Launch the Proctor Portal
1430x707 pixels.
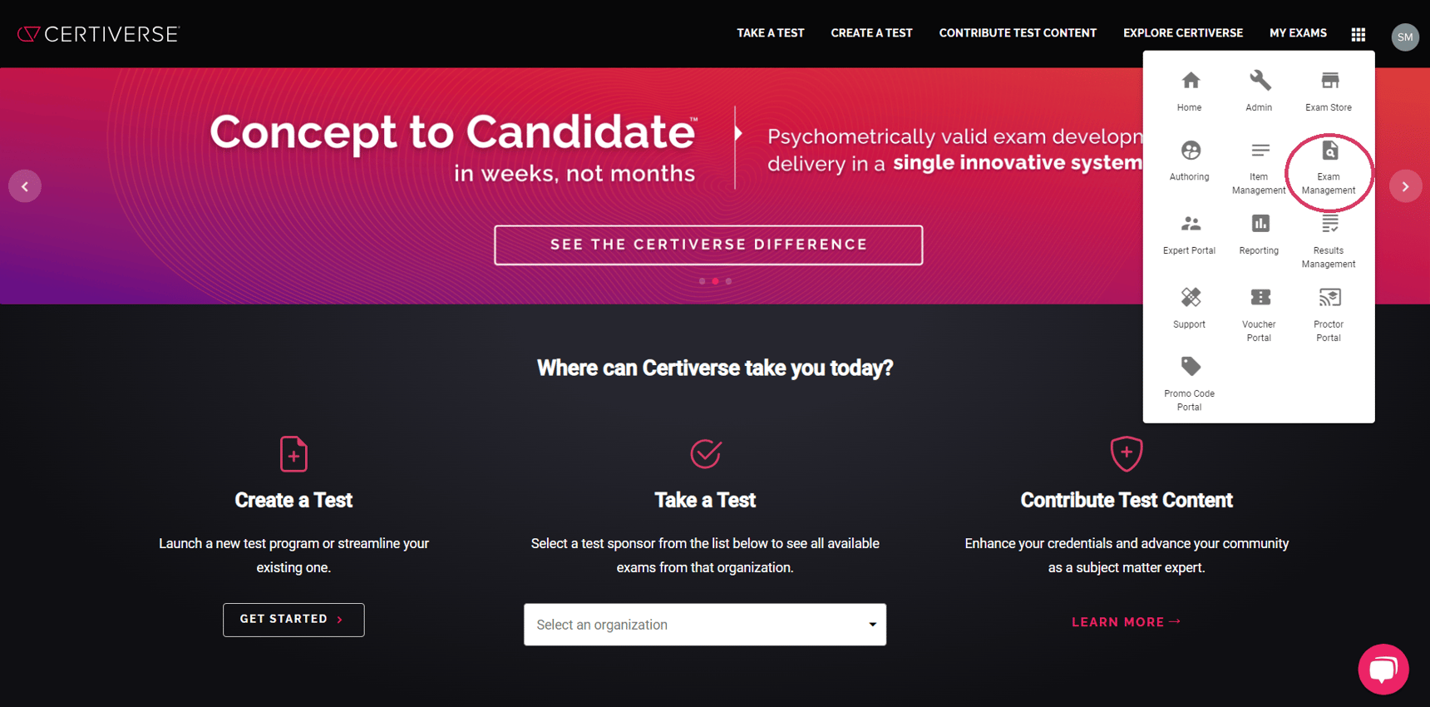tap(1329, 298)
